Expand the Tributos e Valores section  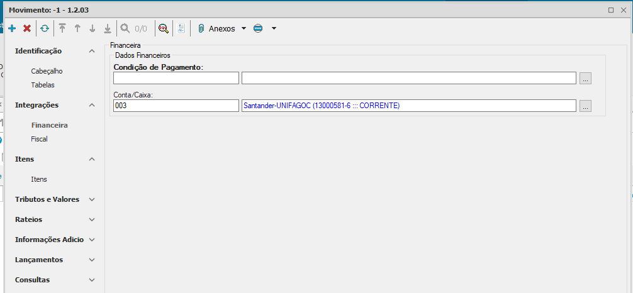point(92,199)
